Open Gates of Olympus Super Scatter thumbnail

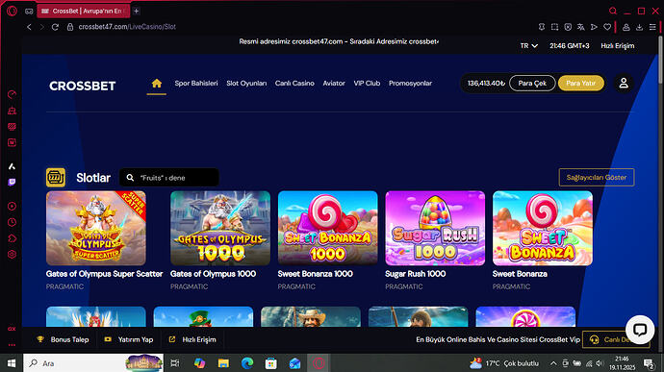(x=95, y=228)
